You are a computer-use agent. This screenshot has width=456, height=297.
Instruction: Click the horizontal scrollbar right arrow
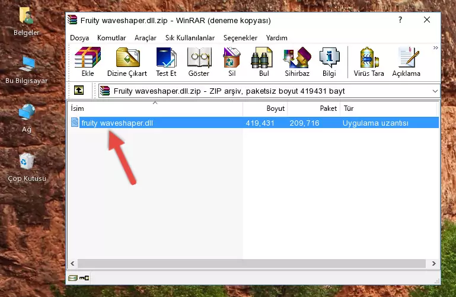pyautogui.click(x=433, y=263)
